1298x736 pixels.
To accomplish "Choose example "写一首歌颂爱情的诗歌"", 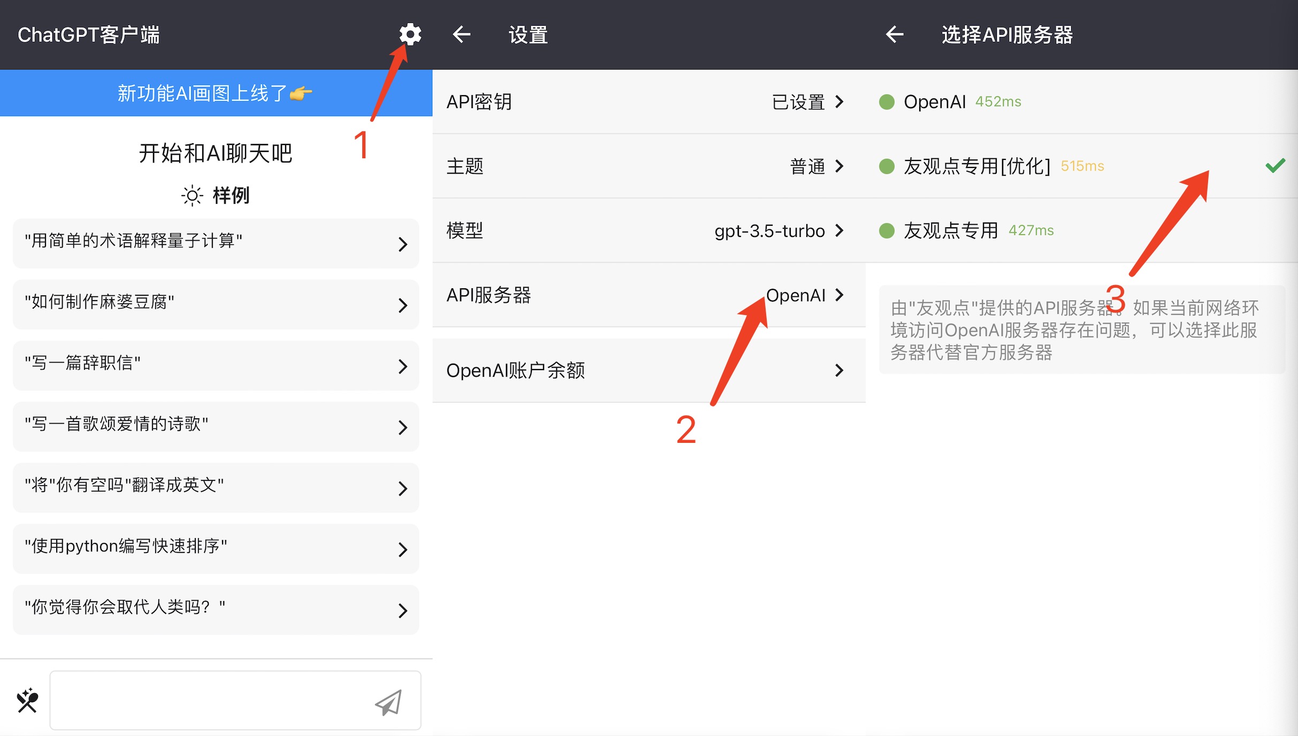I will [x=216, y=426].
